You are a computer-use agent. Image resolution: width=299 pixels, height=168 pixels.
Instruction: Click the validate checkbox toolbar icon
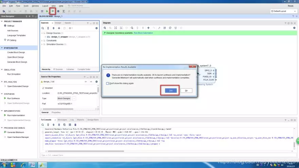[42, 11]
